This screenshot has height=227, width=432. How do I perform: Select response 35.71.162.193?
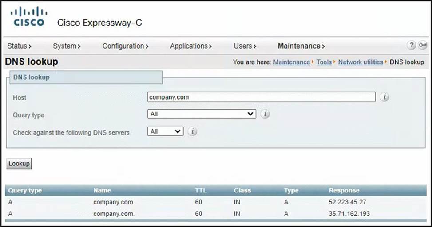coord(349,214)
